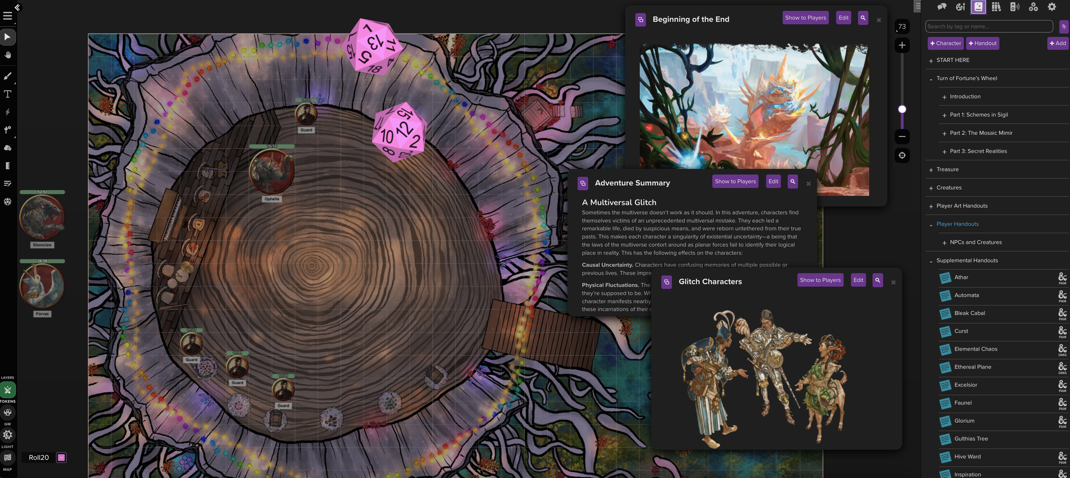The width and height of the screenshot is (1070, 478).
Task: Focus the Search by tag or name field
Action: tap(989, 26)
